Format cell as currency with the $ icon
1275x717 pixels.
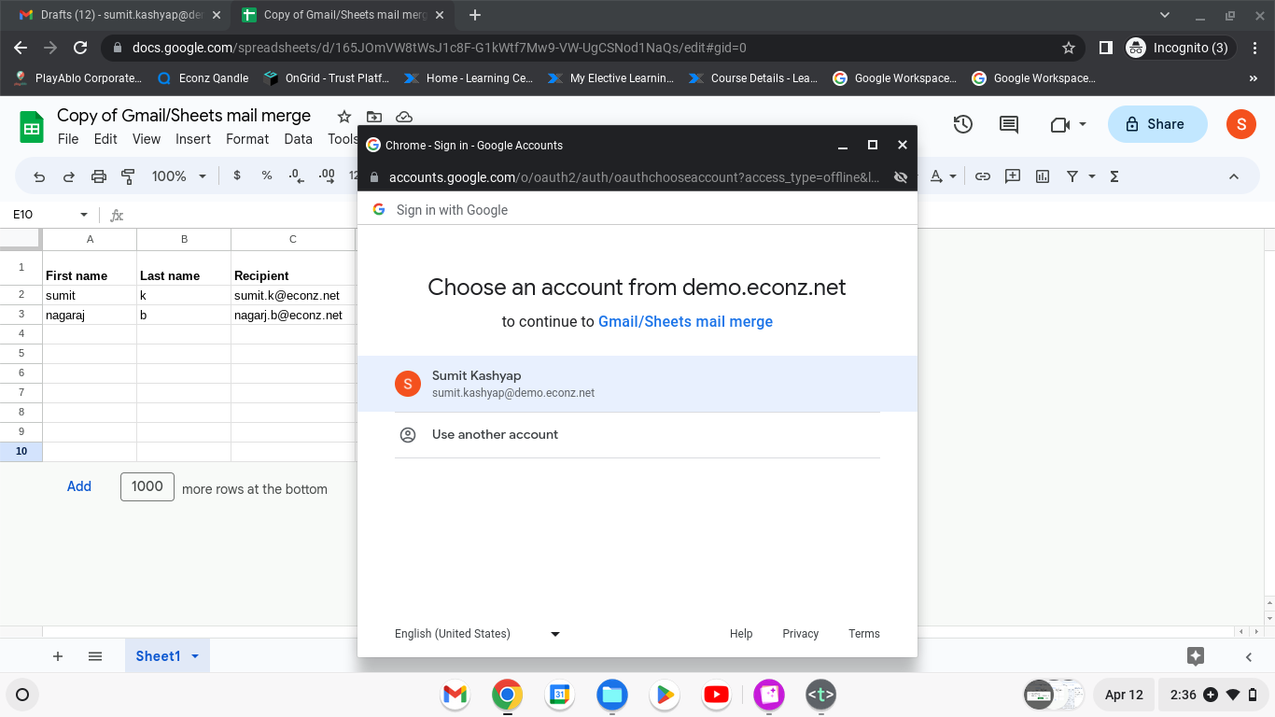click(237, 176)
